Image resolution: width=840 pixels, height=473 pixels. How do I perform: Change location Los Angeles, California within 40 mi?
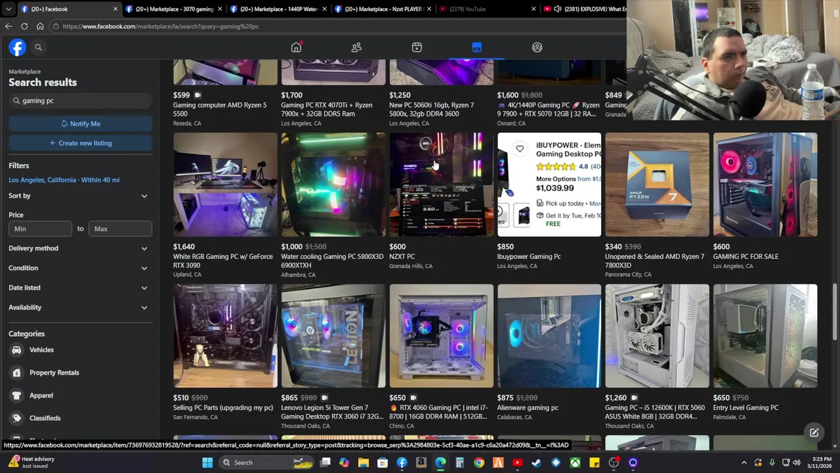point(64,180)
